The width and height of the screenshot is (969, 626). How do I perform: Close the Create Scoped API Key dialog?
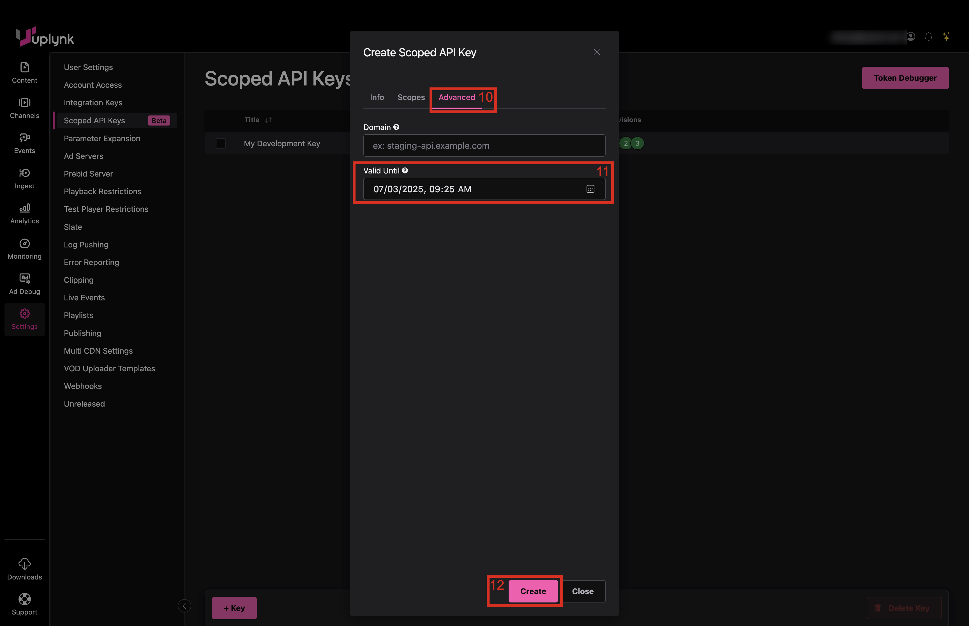click(597, 52)
